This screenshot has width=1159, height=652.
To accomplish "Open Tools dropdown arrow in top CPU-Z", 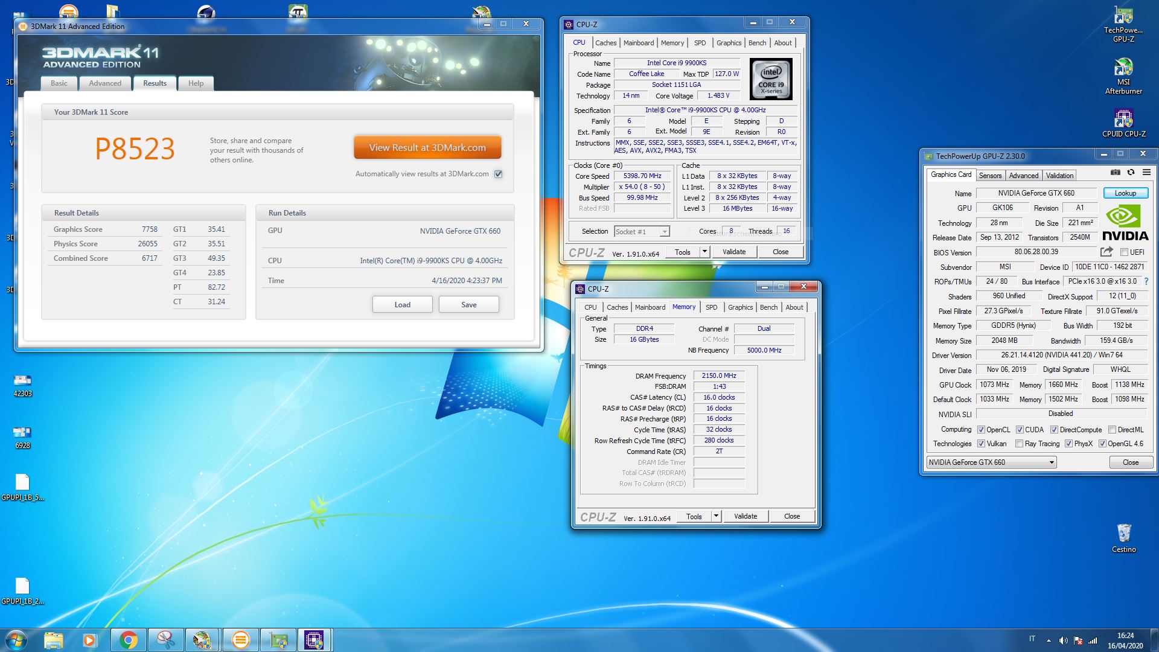I will click(704, 252).
